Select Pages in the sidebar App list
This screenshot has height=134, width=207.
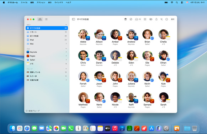tap(47, 56)
